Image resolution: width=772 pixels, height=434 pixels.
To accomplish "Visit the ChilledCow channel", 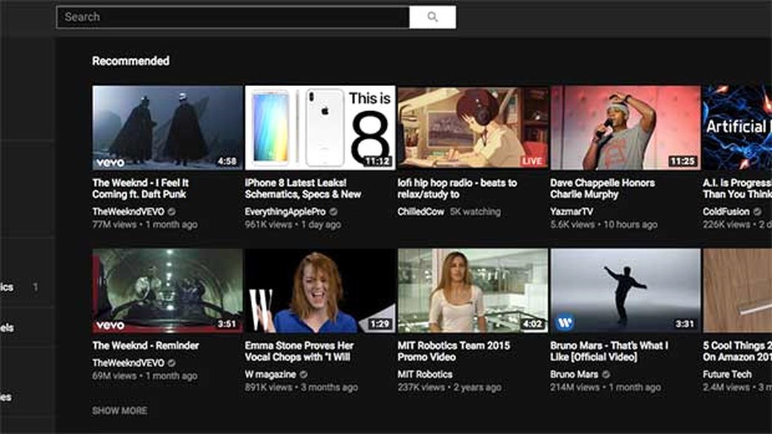I will tap(421, 212).
